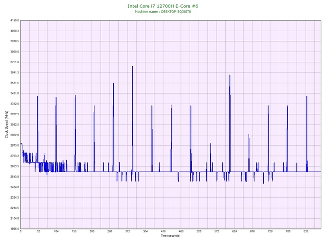This screenshot has width=326, height=244.
Task: Click the 520 tick on time axis
Action: tap(199, 231)
